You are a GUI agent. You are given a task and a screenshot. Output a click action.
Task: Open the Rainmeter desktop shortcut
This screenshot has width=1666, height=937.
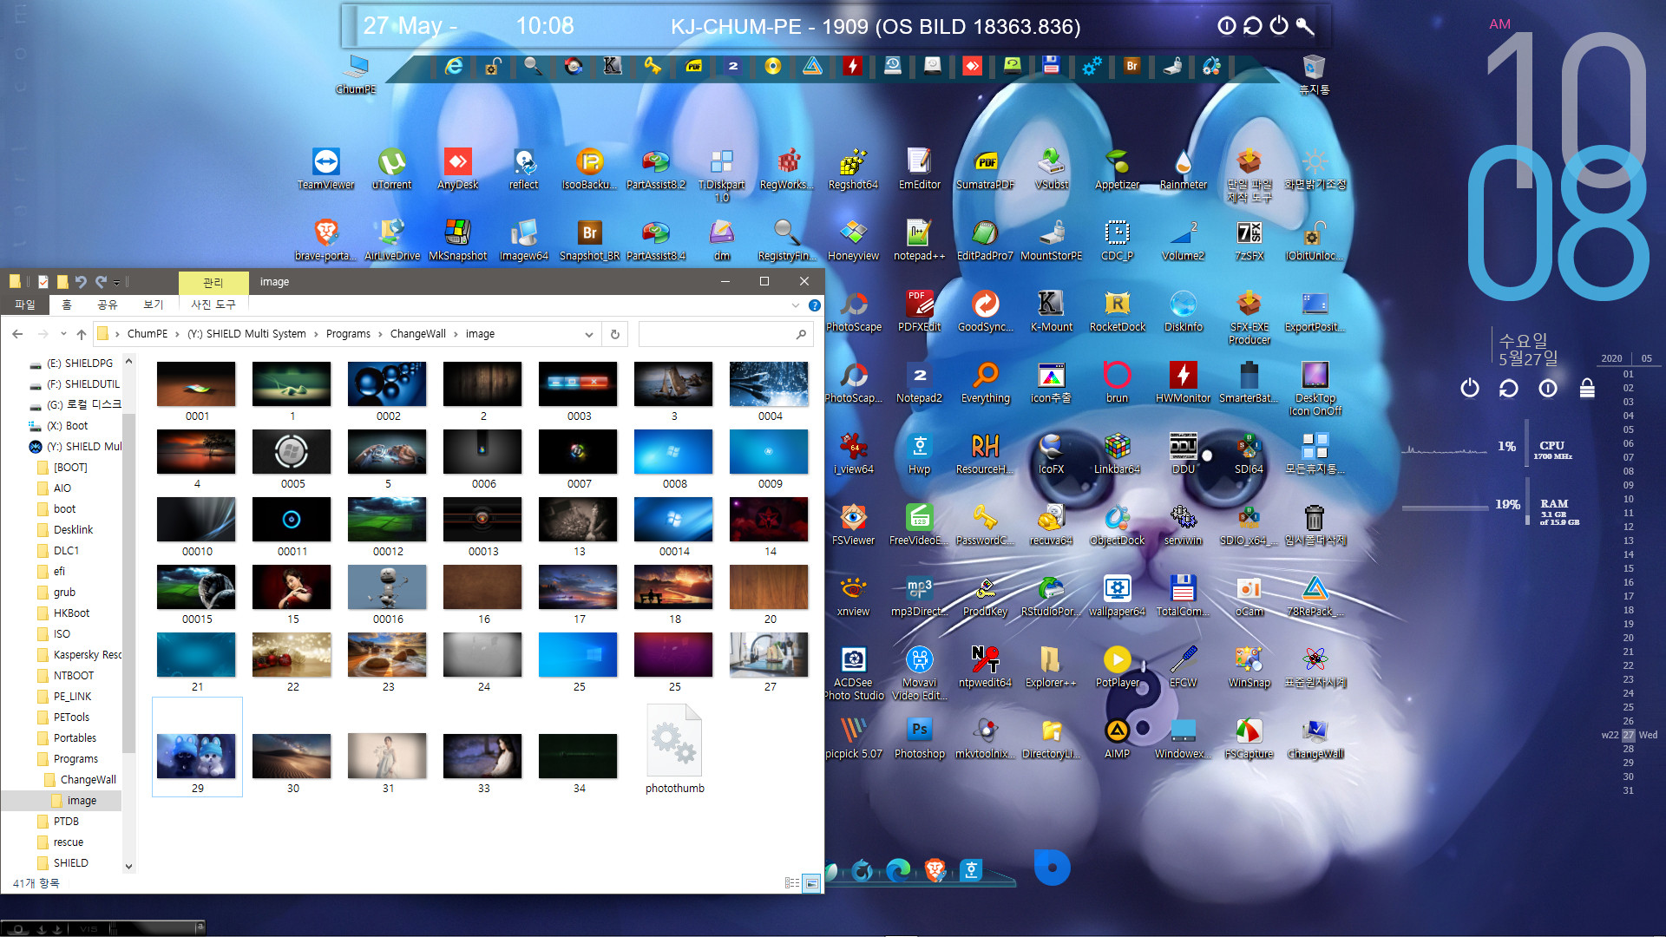tap(1184, 168)
